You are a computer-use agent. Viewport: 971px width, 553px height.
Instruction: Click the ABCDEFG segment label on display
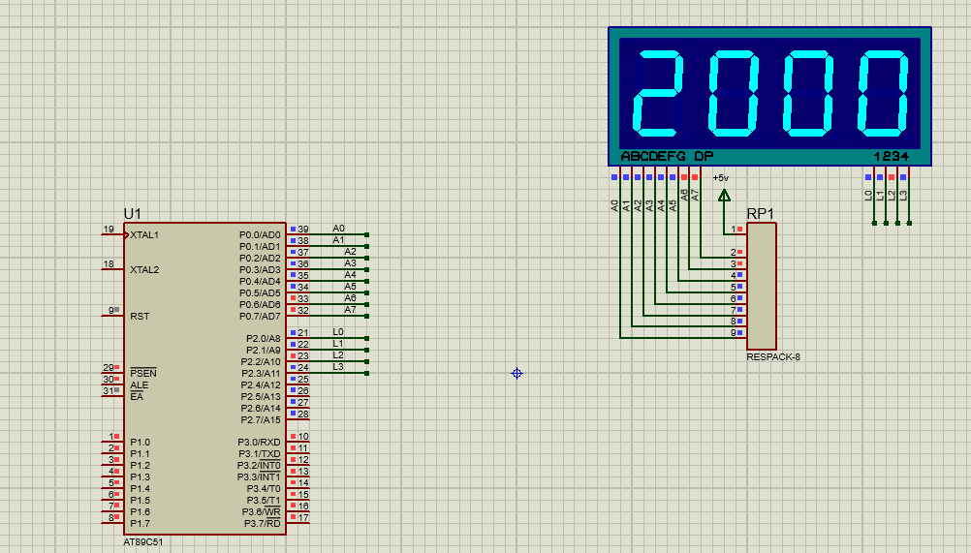(653, 156)
